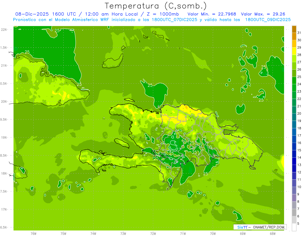Select the "Valor Max. = 29.26" readout
The width and height of the screenshot is (306, 237).
click(x=263, y=14)
